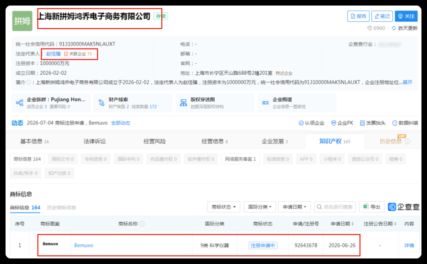Switch to the 基本信息 tab
The height and width of the screenshot is (264, 427).
[34, 141]
